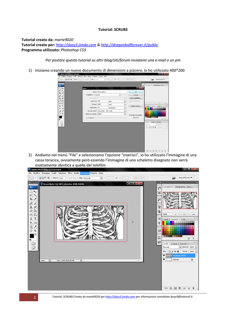Toggle Quick Mask mode in ribcage screenshot toolbox
Screen dimensions: 226x320
(33, 243)
